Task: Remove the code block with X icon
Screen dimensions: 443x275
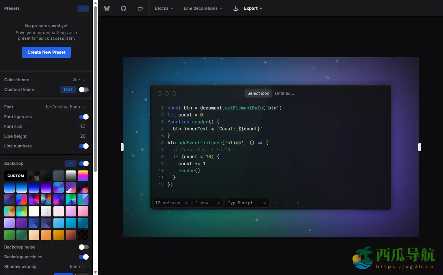Action: point(298,203)
